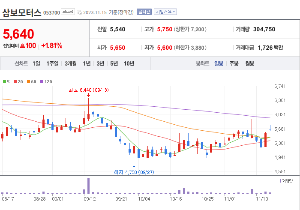The width and height of the screenshot is (300, 210).
Task: Switch to 주봉 candlestick chart
Action: (x=234, y=63)
